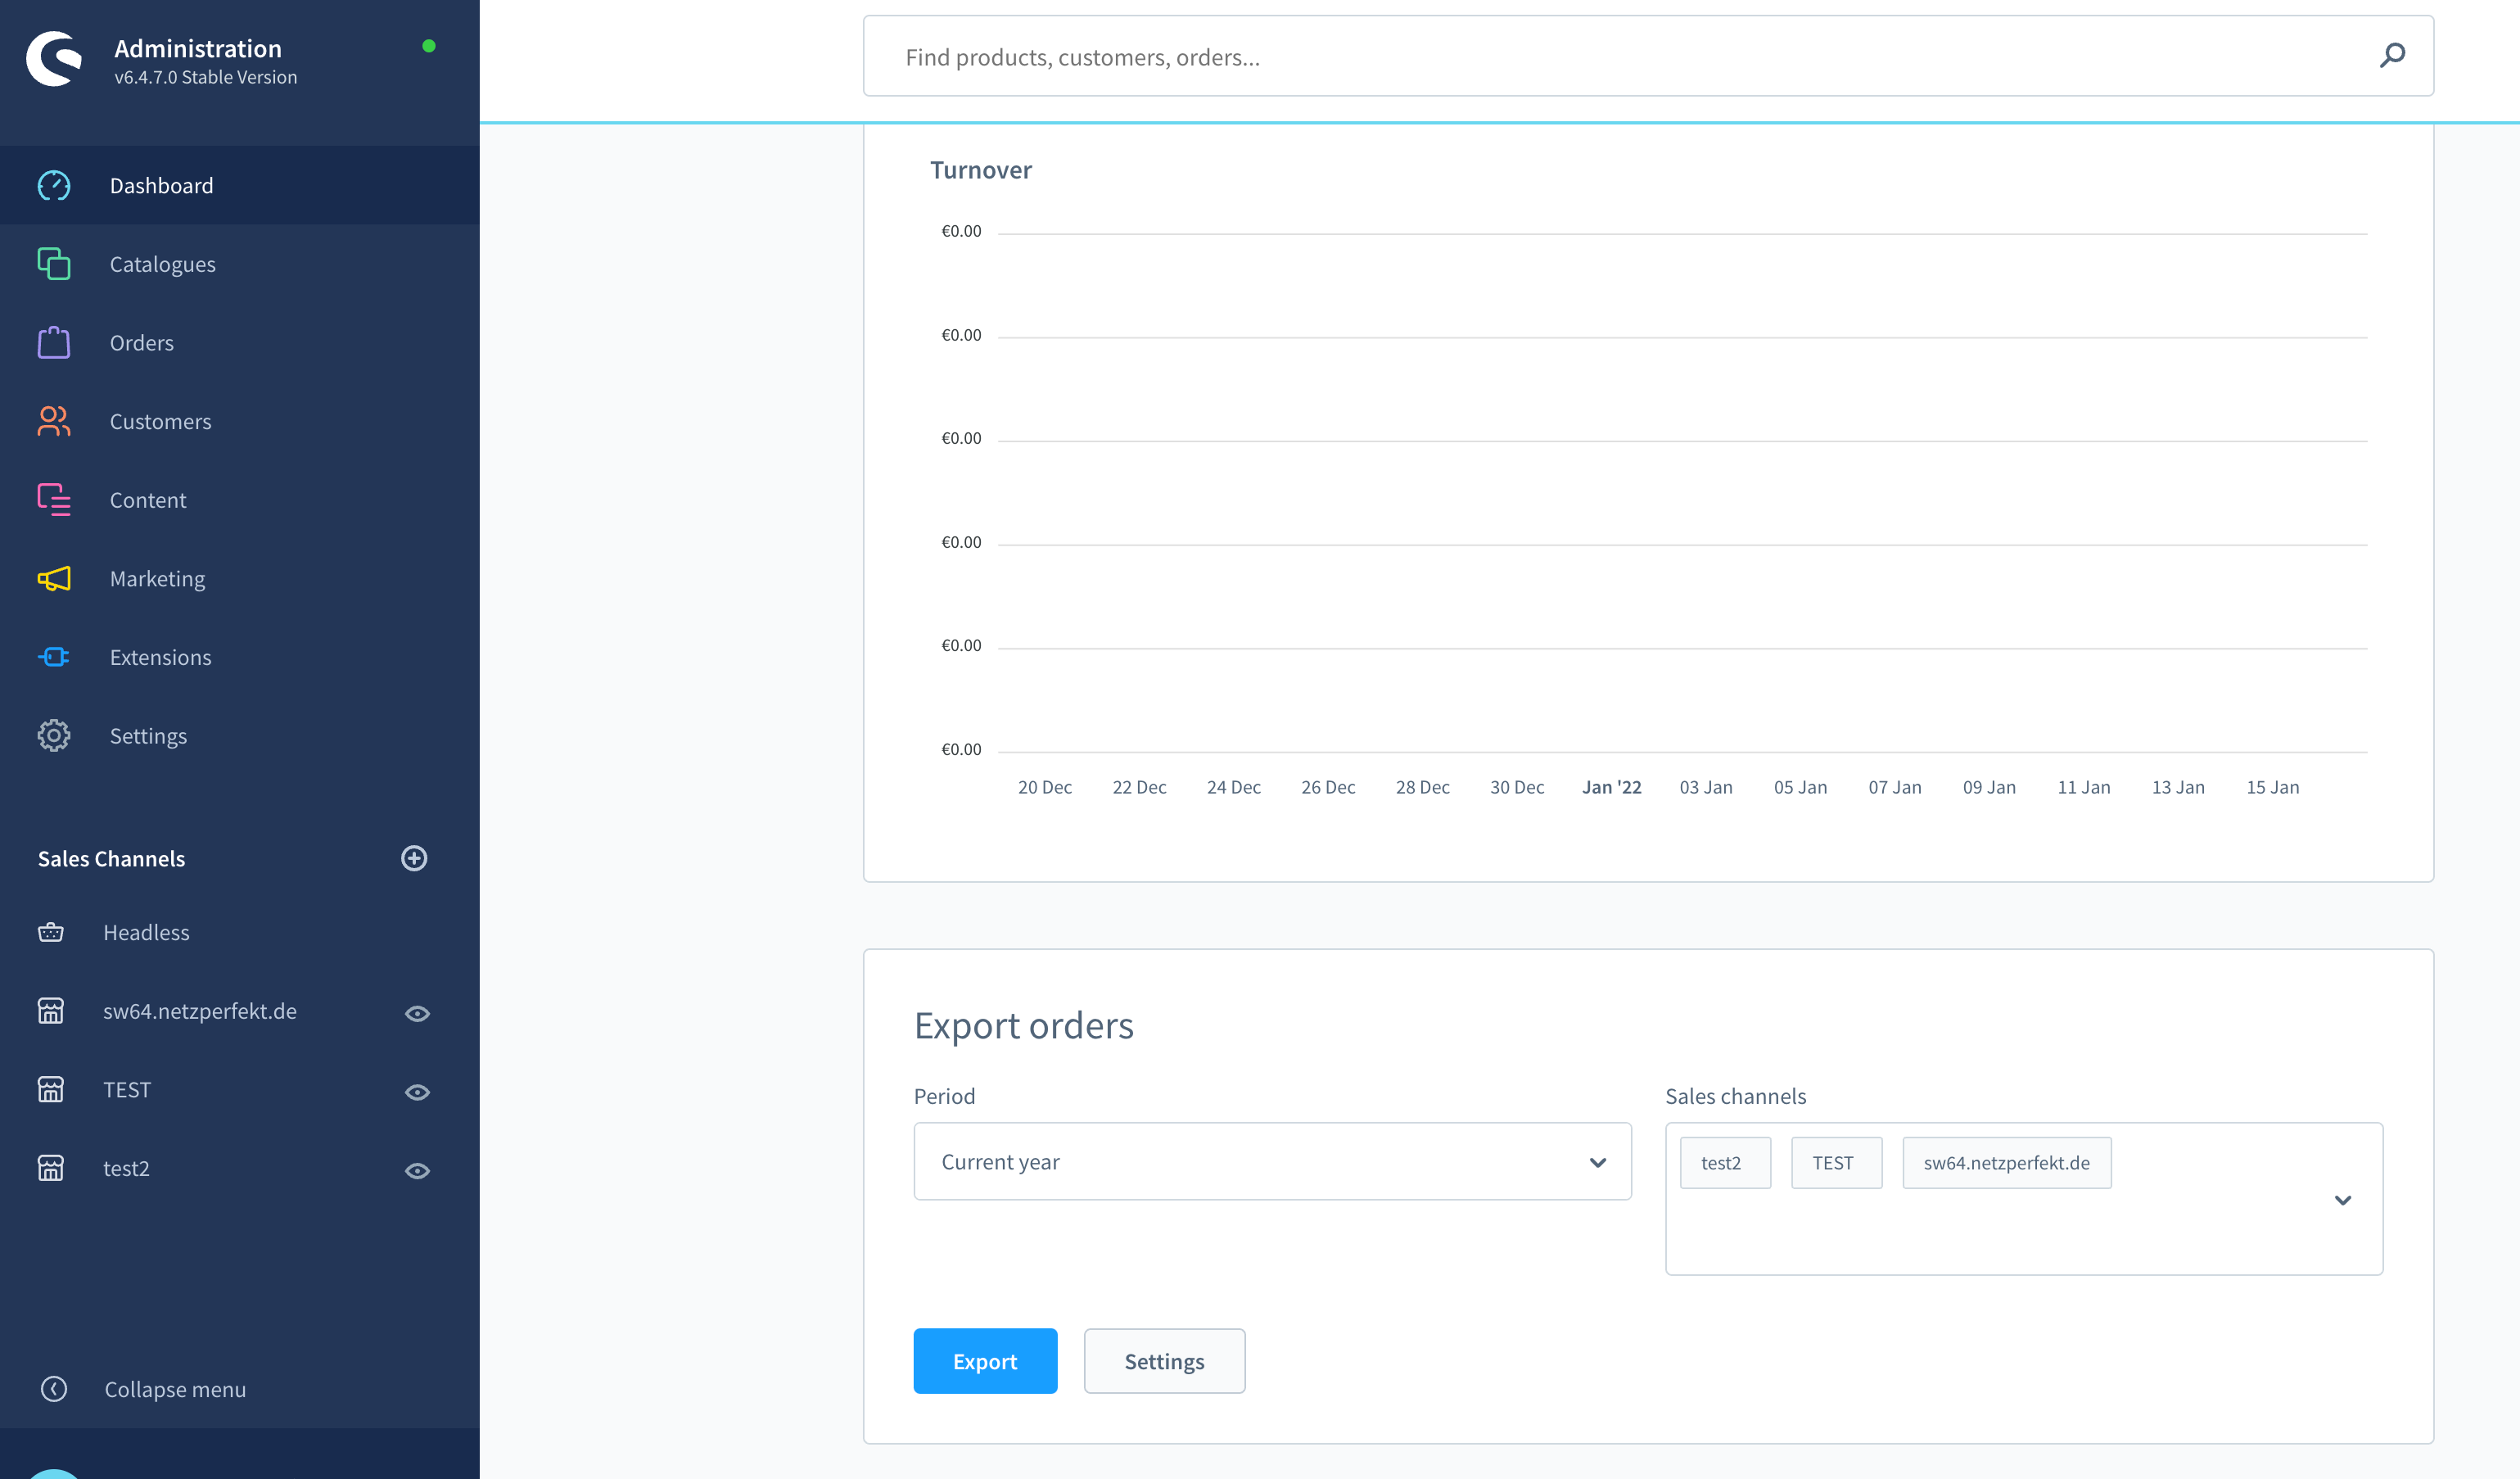Click the Shopware logo icon

tap(54, 59)
